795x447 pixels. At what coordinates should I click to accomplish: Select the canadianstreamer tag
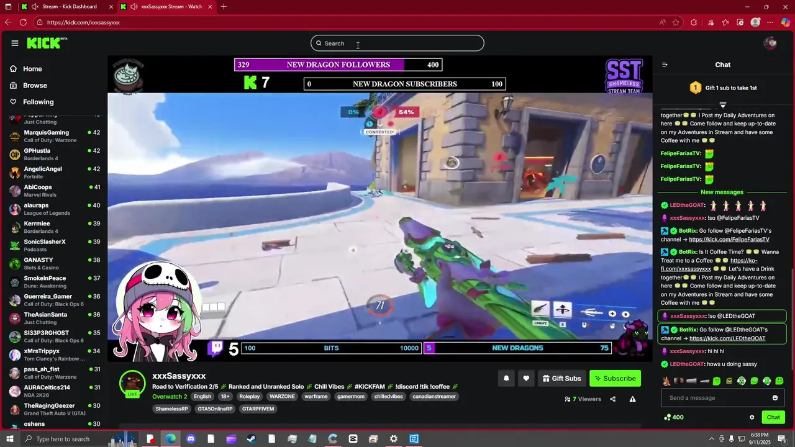[x=434, y=397]
